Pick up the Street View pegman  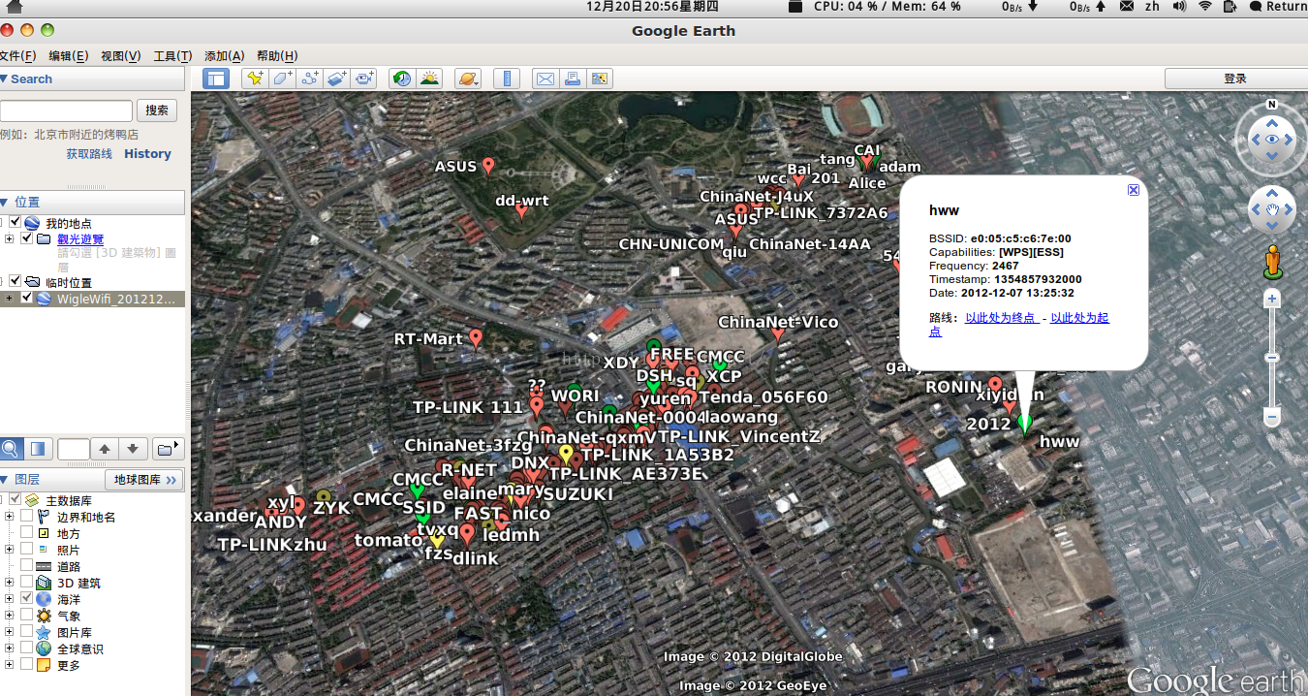[x=1272, y=262]
